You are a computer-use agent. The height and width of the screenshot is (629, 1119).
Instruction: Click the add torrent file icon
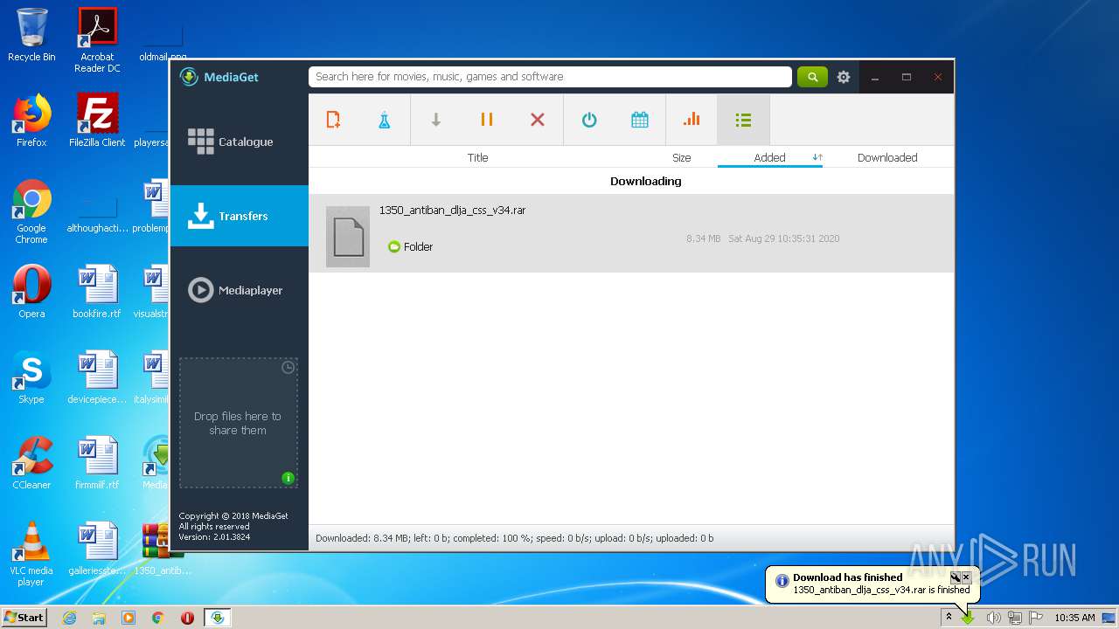coord(333,120)
